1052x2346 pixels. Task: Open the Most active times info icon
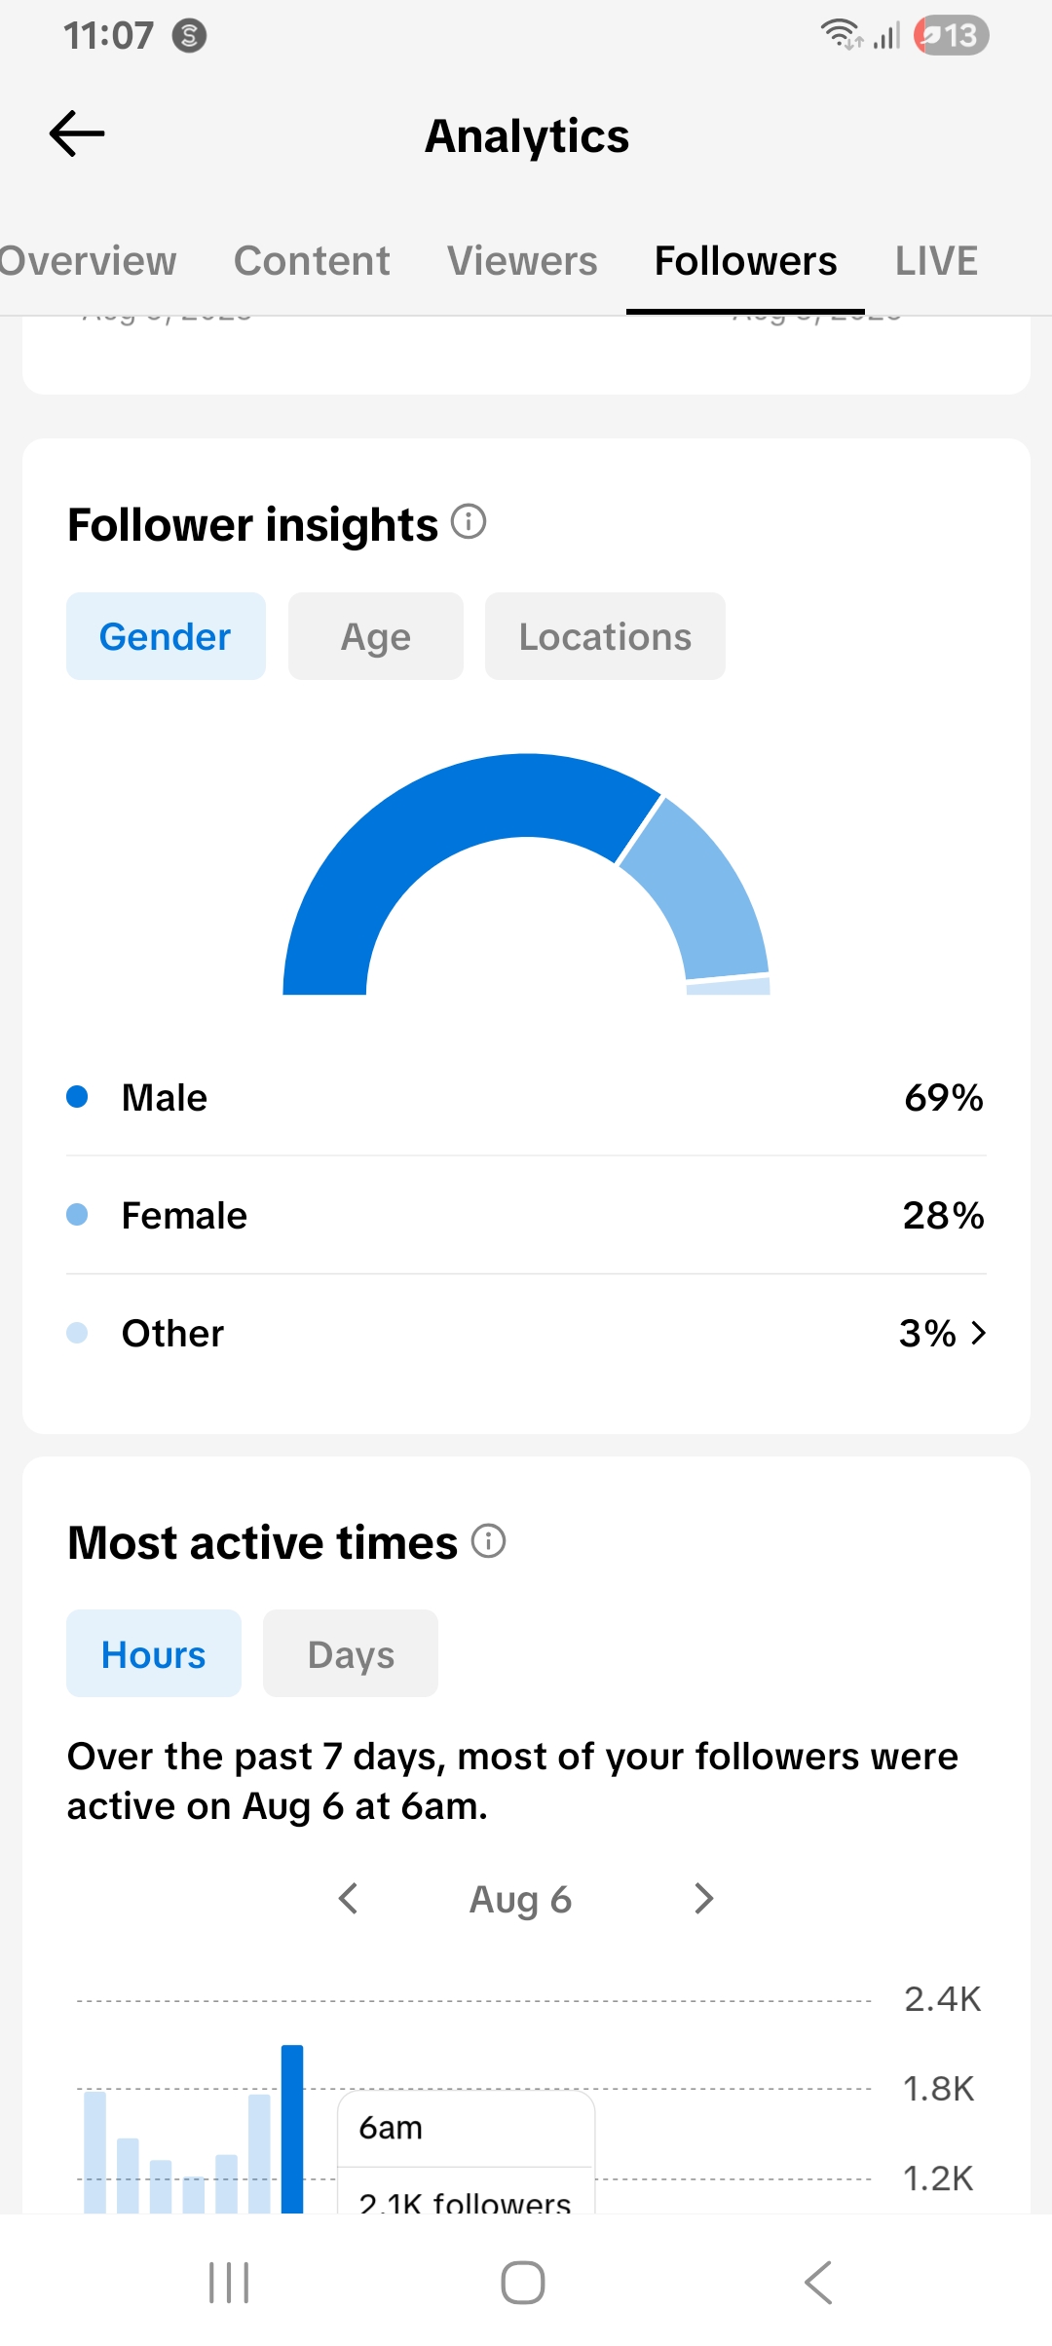pos(488,1541)
